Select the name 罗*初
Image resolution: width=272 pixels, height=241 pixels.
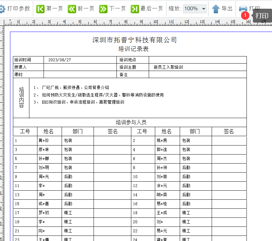pyautogui.click(x=44, y=213)
